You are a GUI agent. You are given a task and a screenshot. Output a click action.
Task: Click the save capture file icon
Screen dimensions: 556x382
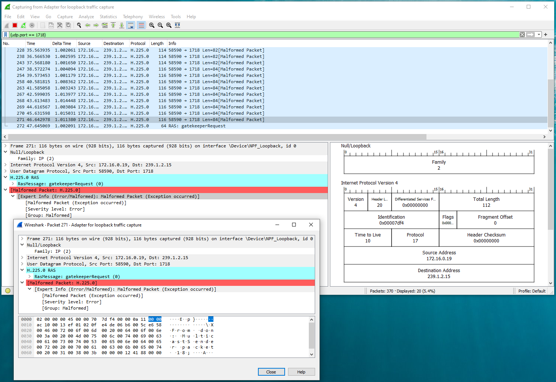click(51, 25)
